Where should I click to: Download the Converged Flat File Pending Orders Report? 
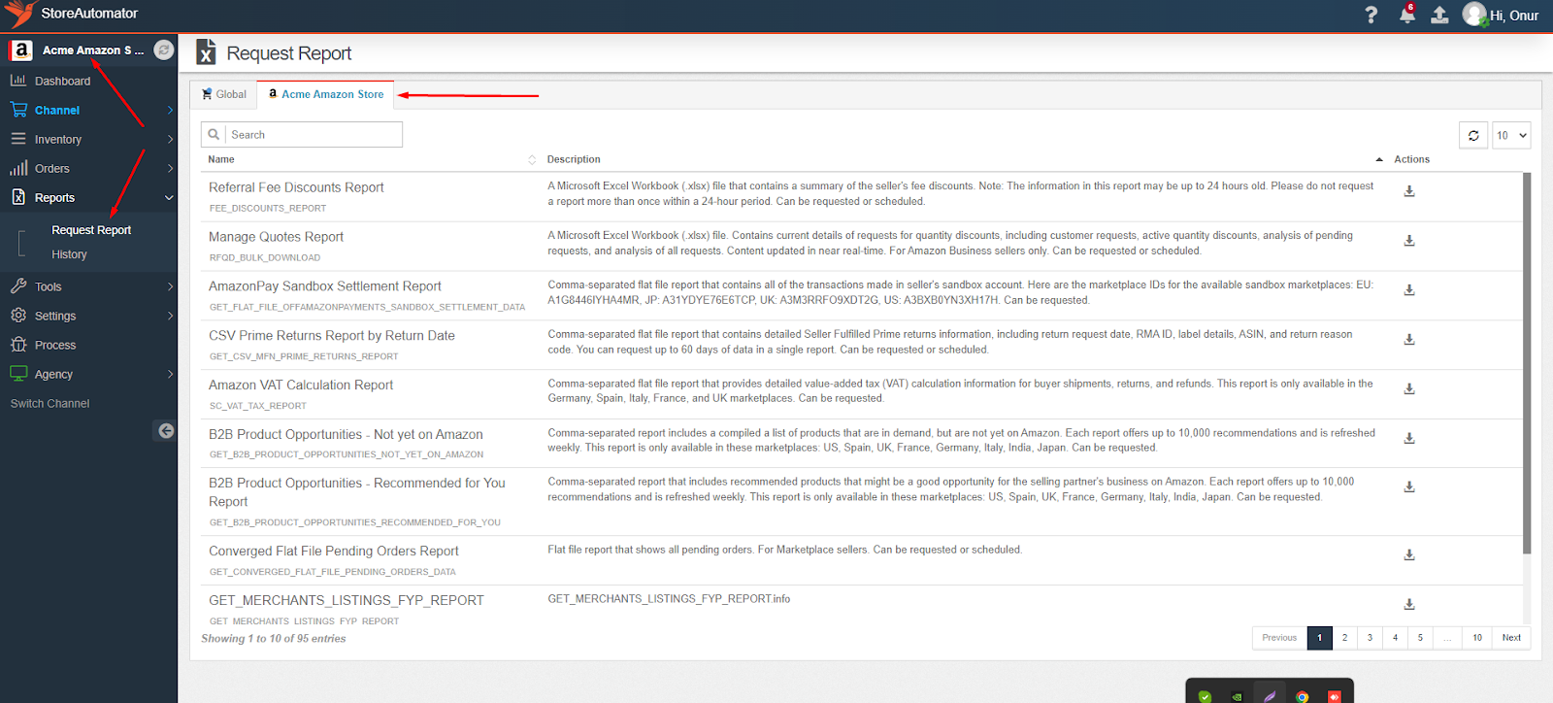pos(1409,555)
